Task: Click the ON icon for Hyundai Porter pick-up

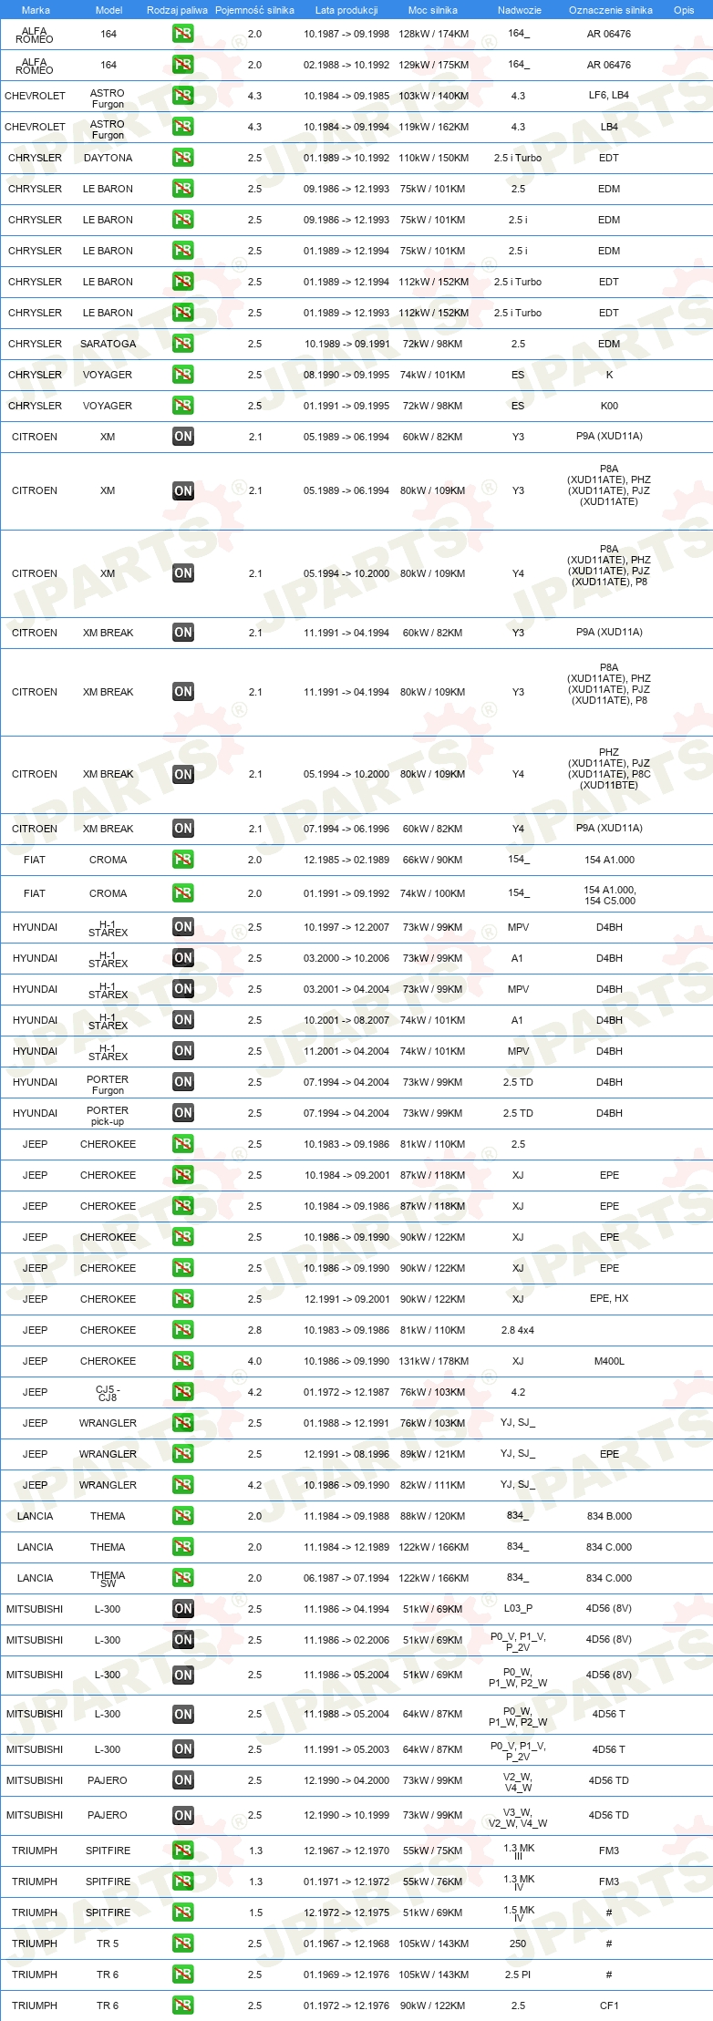Action: pyautogui.click(x=182, y=1113)
